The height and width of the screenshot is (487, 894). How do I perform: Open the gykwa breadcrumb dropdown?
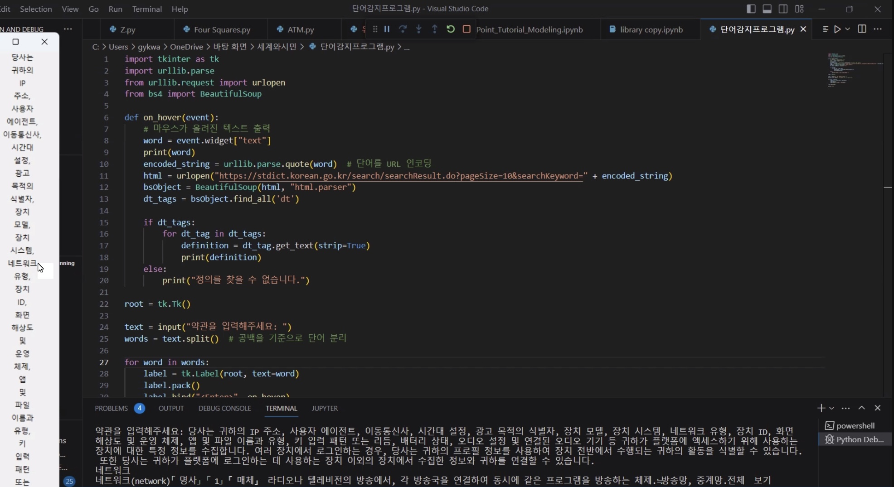(149, 47)
